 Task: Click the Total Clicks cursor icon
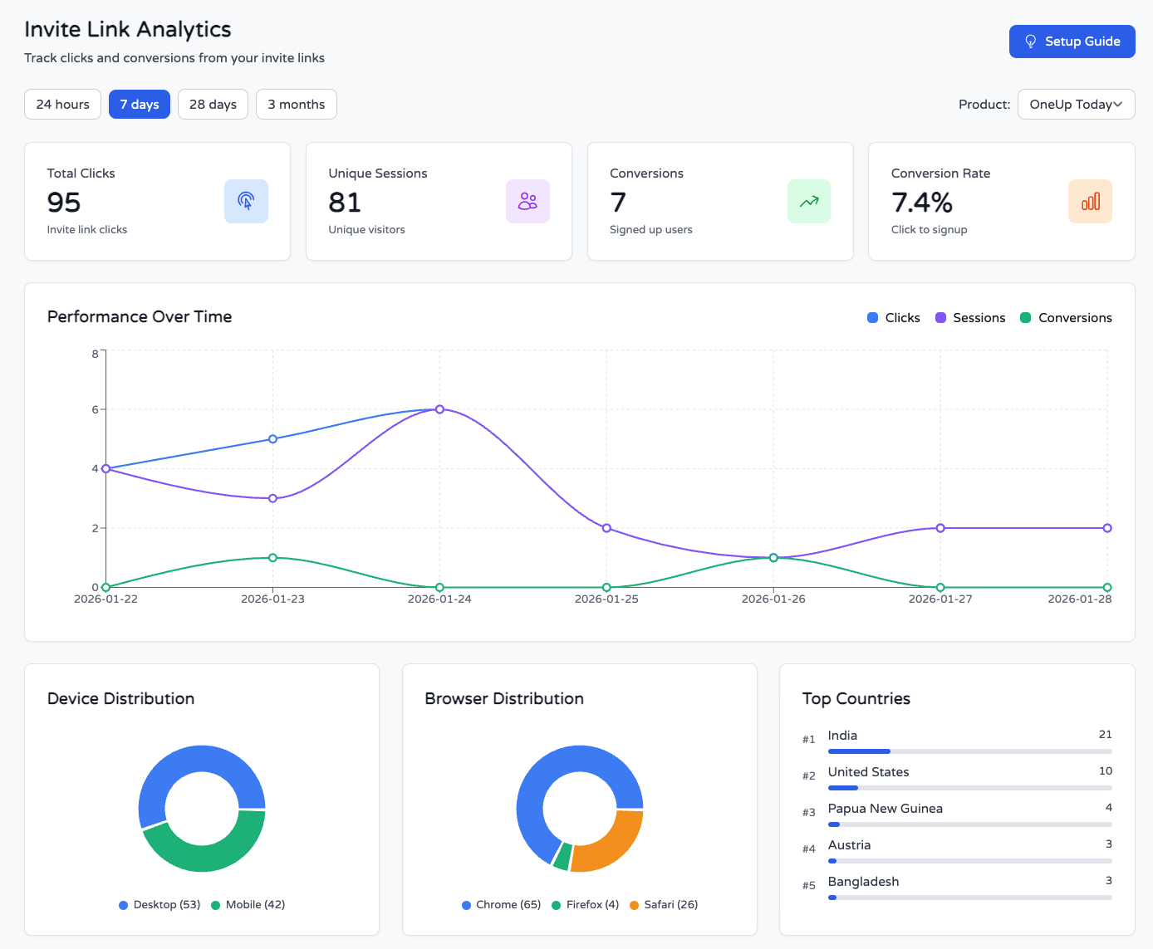tap(246, 201)
